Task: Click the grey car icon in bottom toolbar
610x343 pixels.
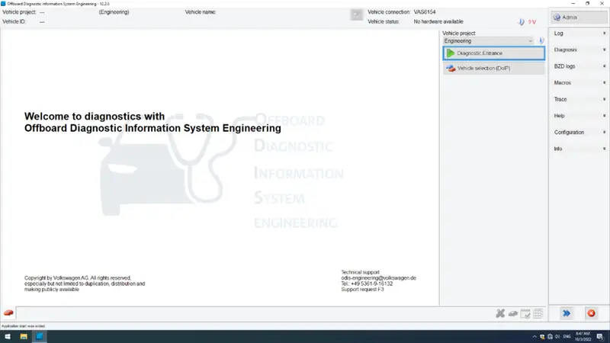Action: coord(512,313)
